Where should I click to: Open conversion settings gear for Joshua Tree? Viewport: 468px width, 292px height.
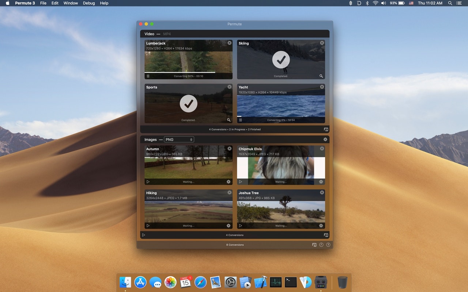(321, 226)
